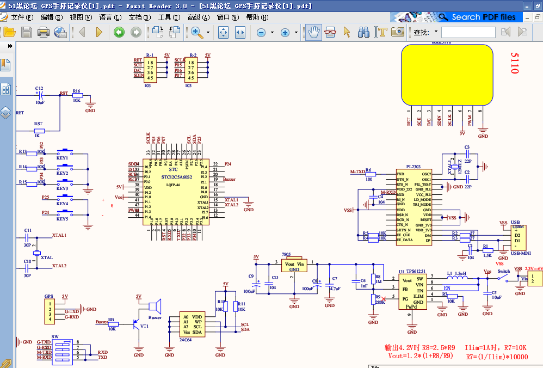
Task: Expand the navigation panel double arrow
Action: click(10, 46)
